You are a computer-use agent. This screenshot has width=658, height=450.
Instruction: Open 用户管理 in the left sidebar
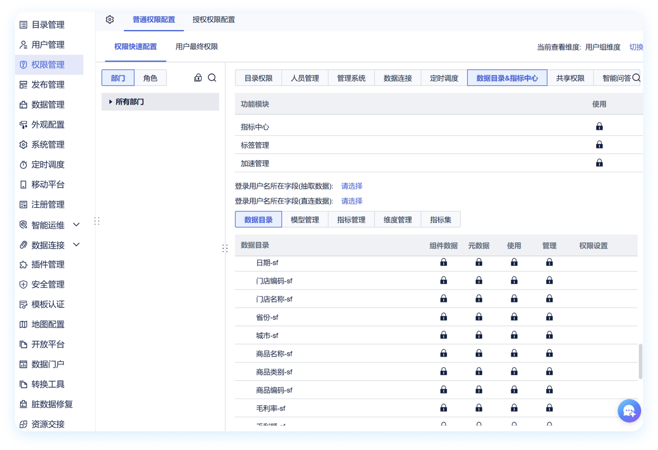click(48, 45)
